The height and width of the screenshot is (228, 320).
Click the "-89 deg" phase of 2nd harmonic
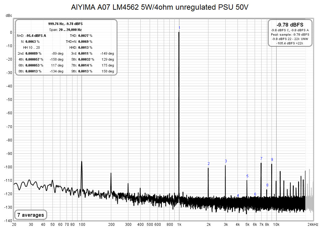coord(57,53)
